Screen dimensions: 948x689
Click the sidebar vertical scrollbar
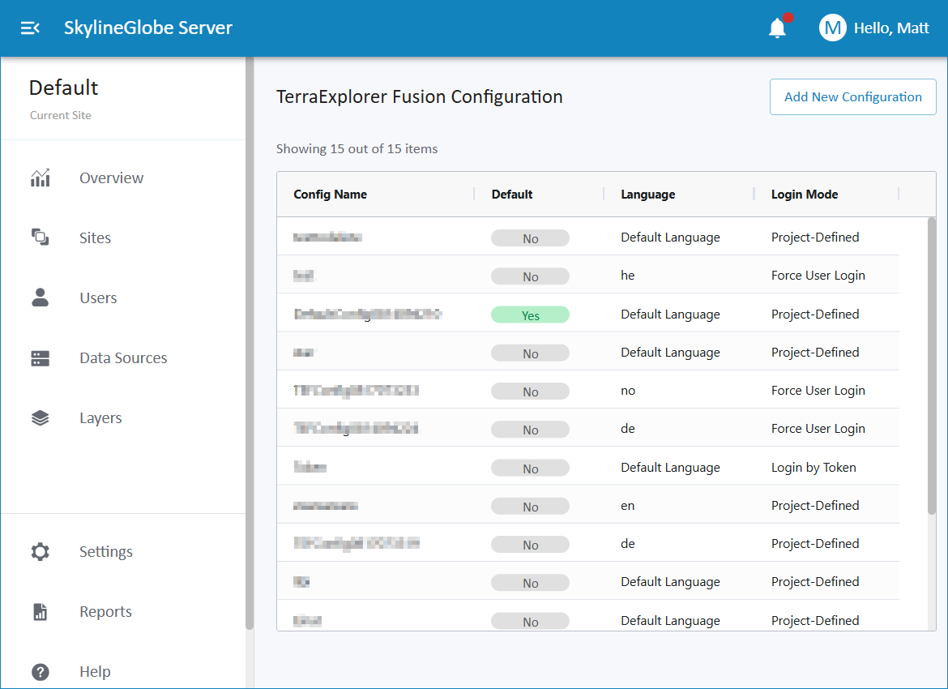coord(249,344)
